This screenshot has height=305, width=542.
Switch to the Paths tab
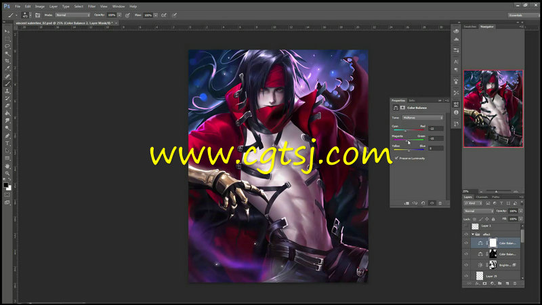click(496, 197)
